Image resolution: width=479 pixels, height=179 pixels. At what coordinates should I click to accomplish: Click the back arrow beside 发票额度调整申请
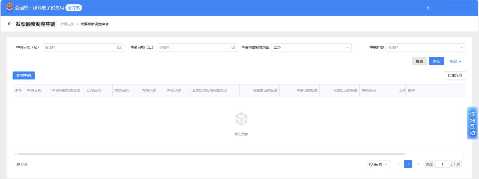coord(10,24)
